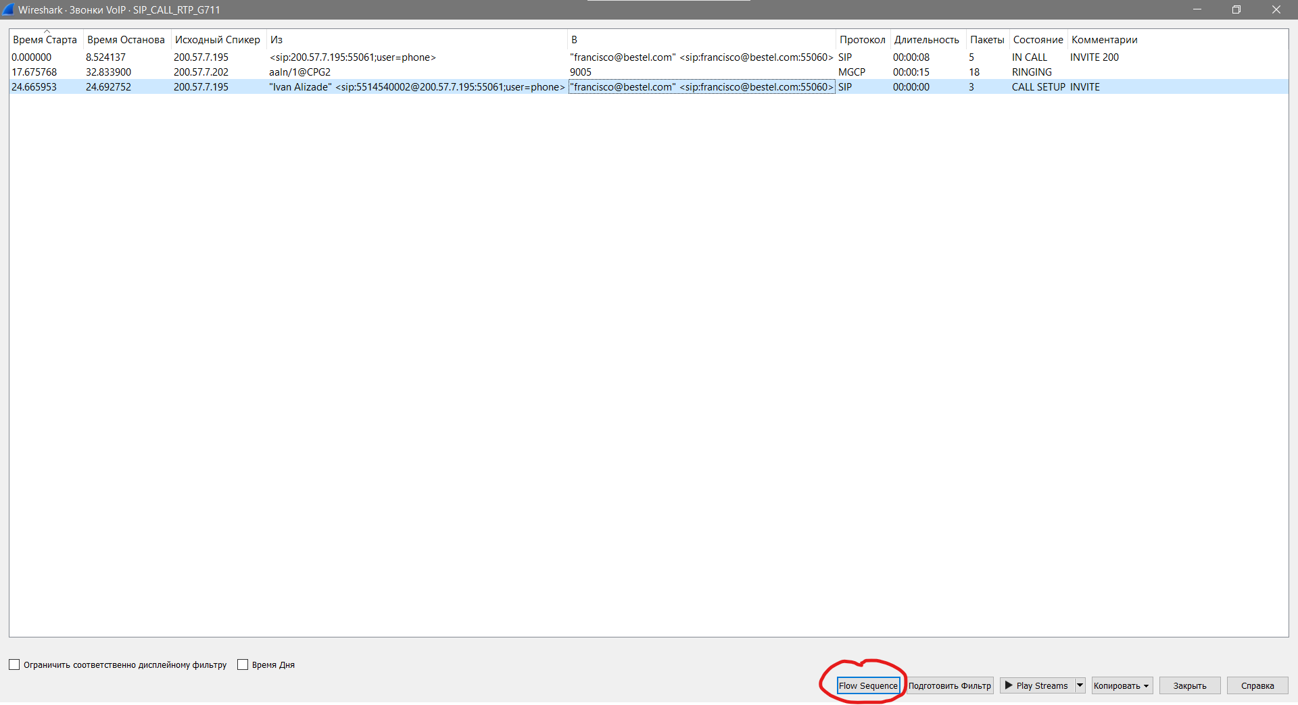Sort by Длительность column header

(x=927, y=40)
